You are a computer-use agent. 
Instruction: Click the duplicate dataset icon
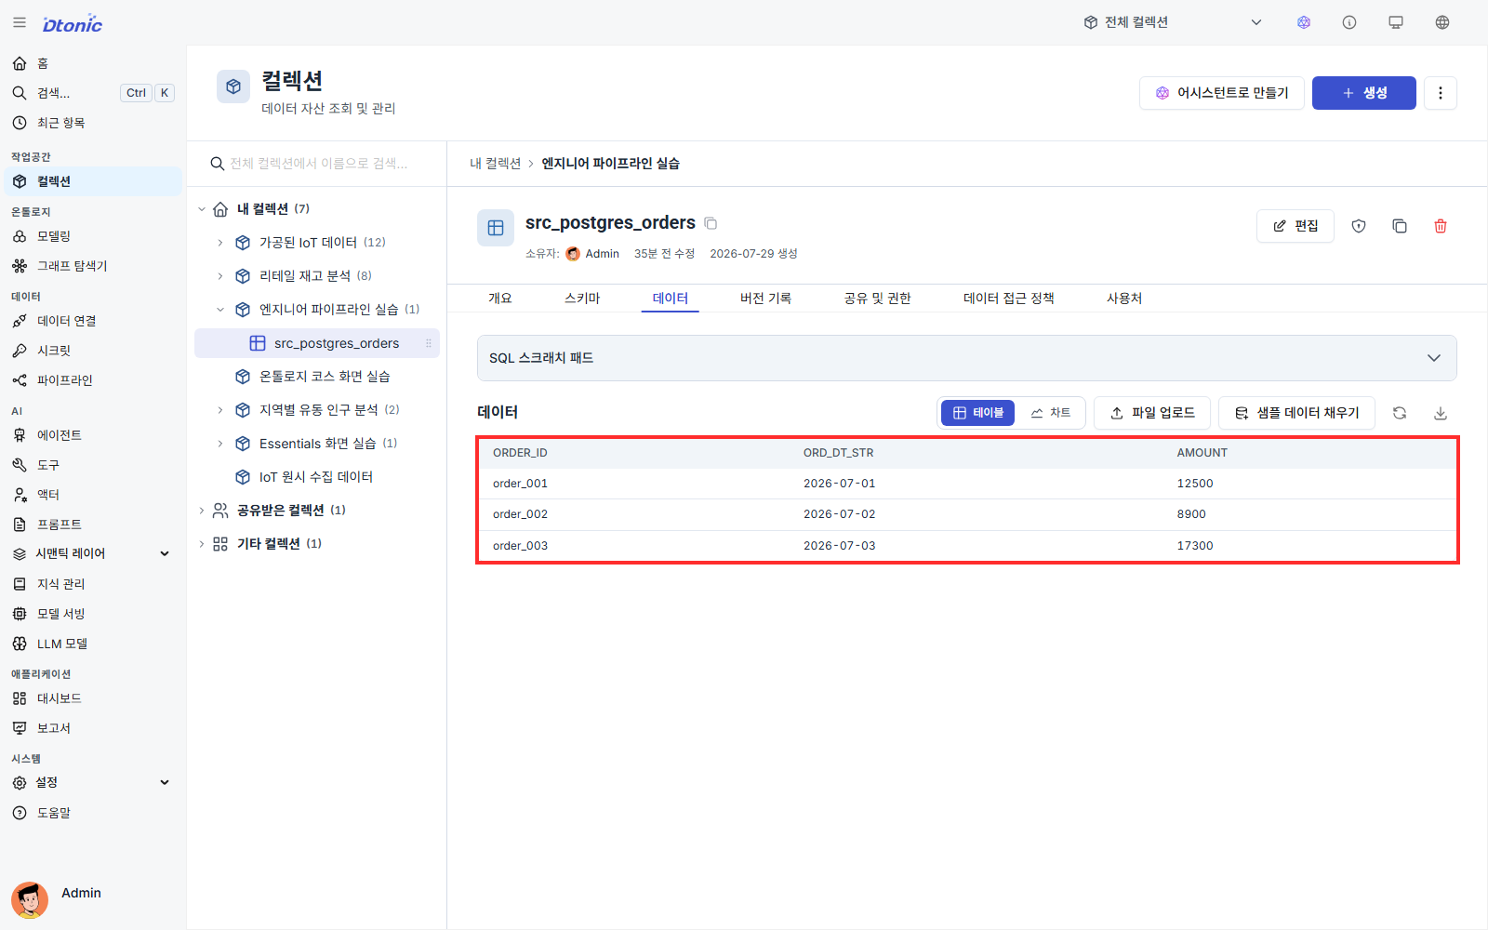tap(1400, 226)
